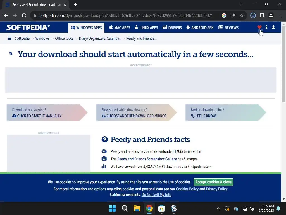Go to Diary/Organizers/Calendar breadcrumb
The width and height of the screenshot is (286, 215).
tap(100, 38)
